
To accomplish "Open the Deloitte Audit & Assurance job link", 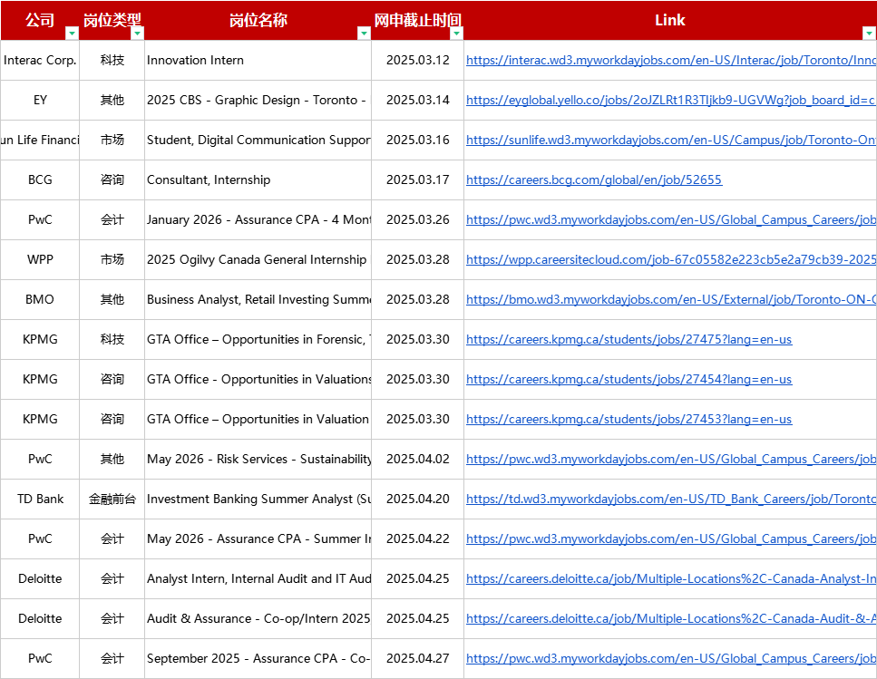I will 670,618.
